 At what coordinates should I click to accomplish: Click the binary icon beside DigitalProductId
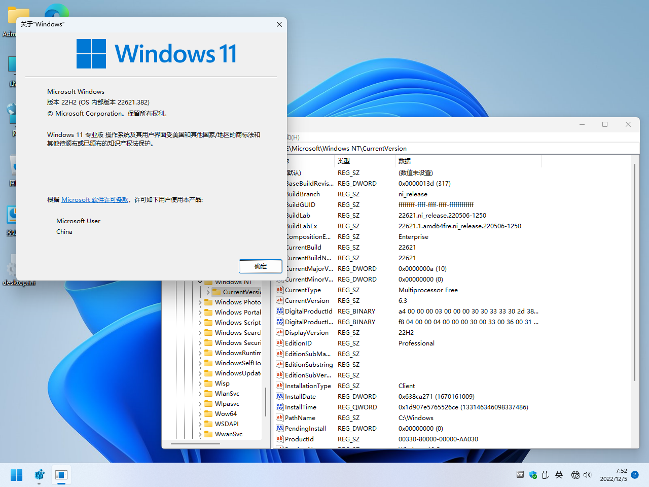[x=279, y=311]
